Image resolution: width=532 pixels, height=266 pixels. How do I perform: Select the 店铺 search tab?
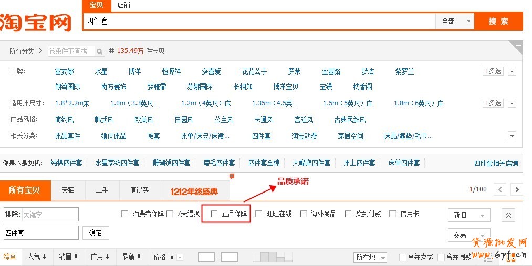(124, 5)
